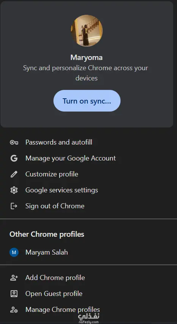Click the guest profile portrait icon

(x=14, y=294)
